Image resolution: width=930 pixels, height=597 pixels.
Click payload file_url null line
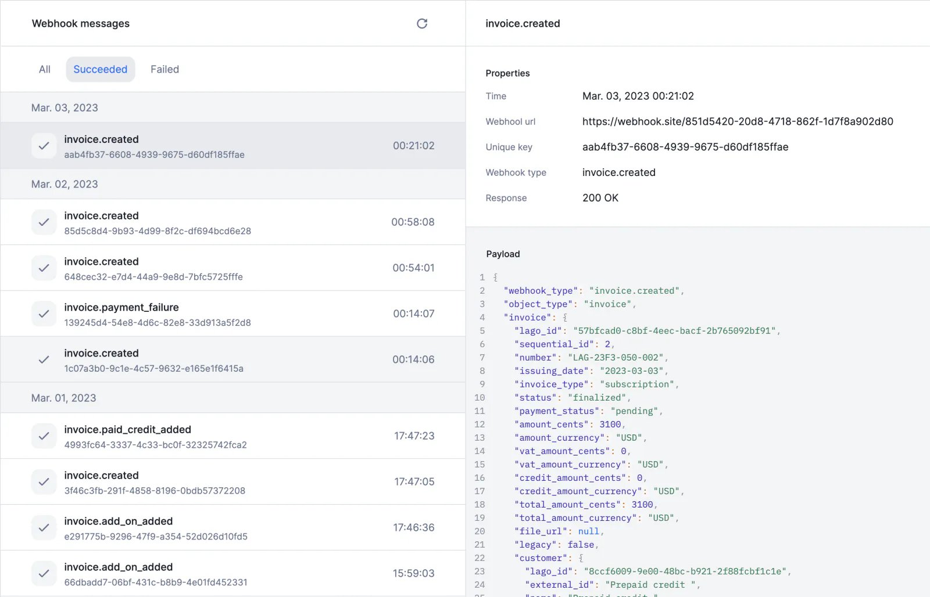pos(559,531)
